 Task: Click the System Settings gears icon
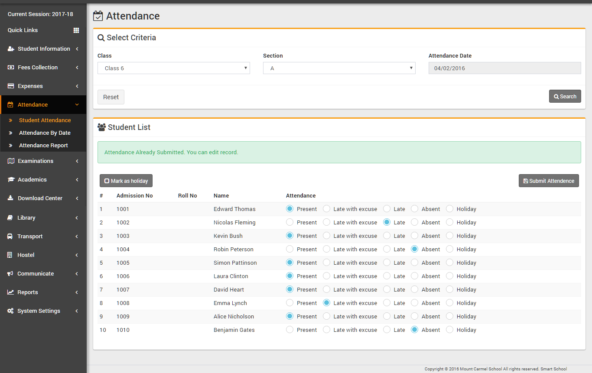10,311
